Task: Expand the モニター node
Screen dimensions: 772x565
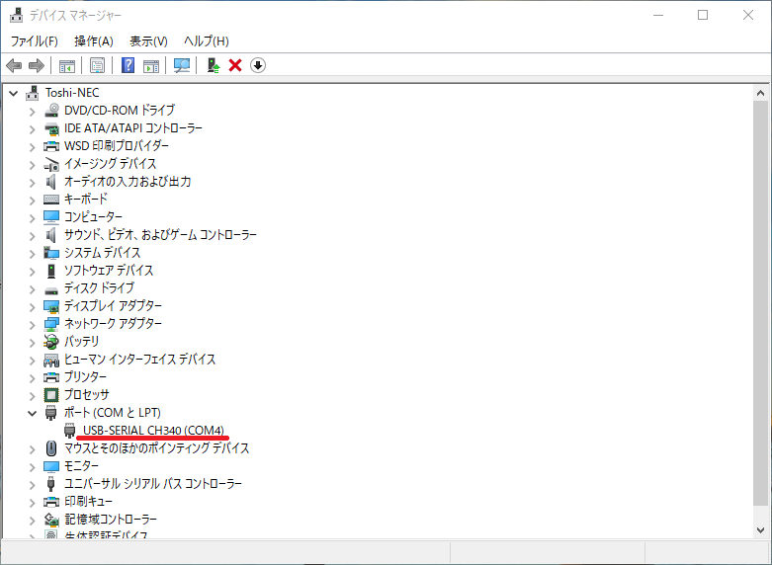Action: 32,466
